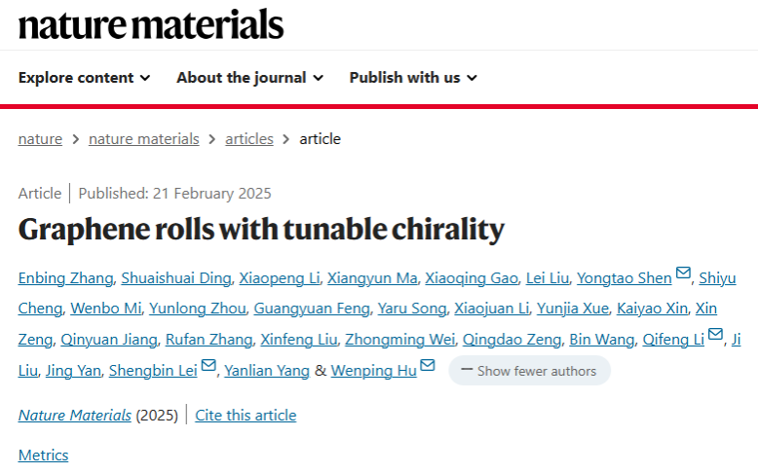Click envelope icon next to Yongtao Shen
This screenshot has width=758, height=474.
pos(683,274)
